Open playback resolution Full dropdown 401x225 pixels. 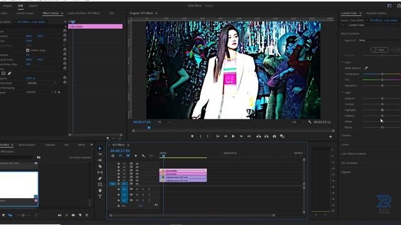[298, 122]
